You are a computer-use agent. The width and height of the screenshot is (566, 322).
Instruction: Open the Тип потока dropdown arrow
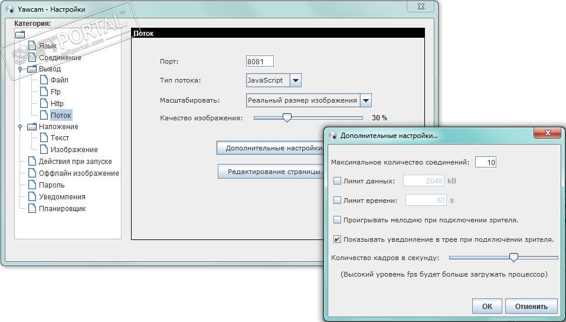click(x=296, y=80)
